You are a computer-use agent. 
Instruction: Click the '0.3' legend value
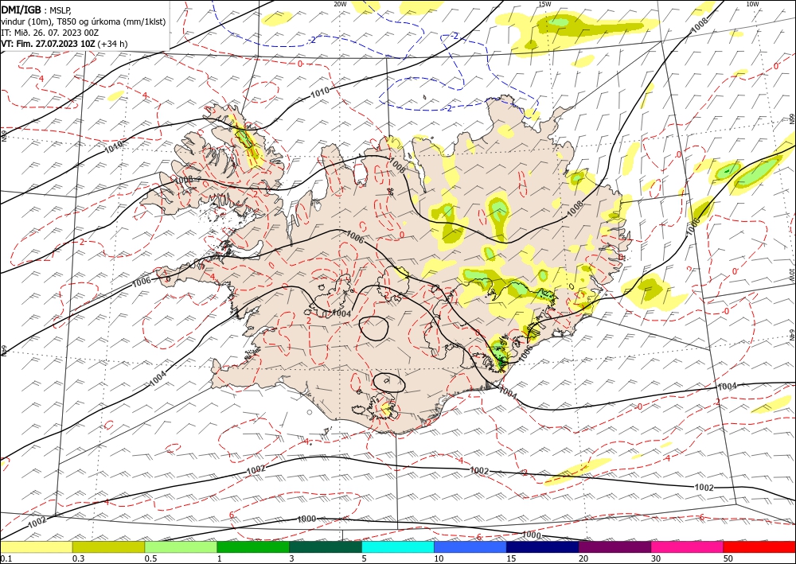pos(78,558)
